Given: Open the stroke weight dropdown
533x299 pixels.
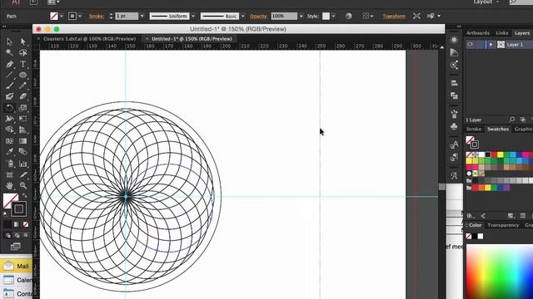Looking at the screenshot, I should pyautogui.click(x=142, y=16).
